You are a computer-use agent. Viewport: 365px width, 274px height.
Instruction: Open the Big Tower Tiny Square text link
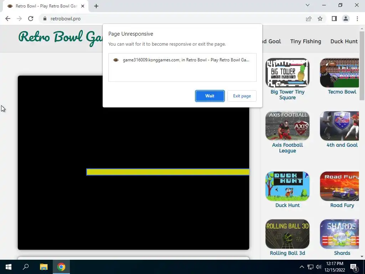coord(288,95)
